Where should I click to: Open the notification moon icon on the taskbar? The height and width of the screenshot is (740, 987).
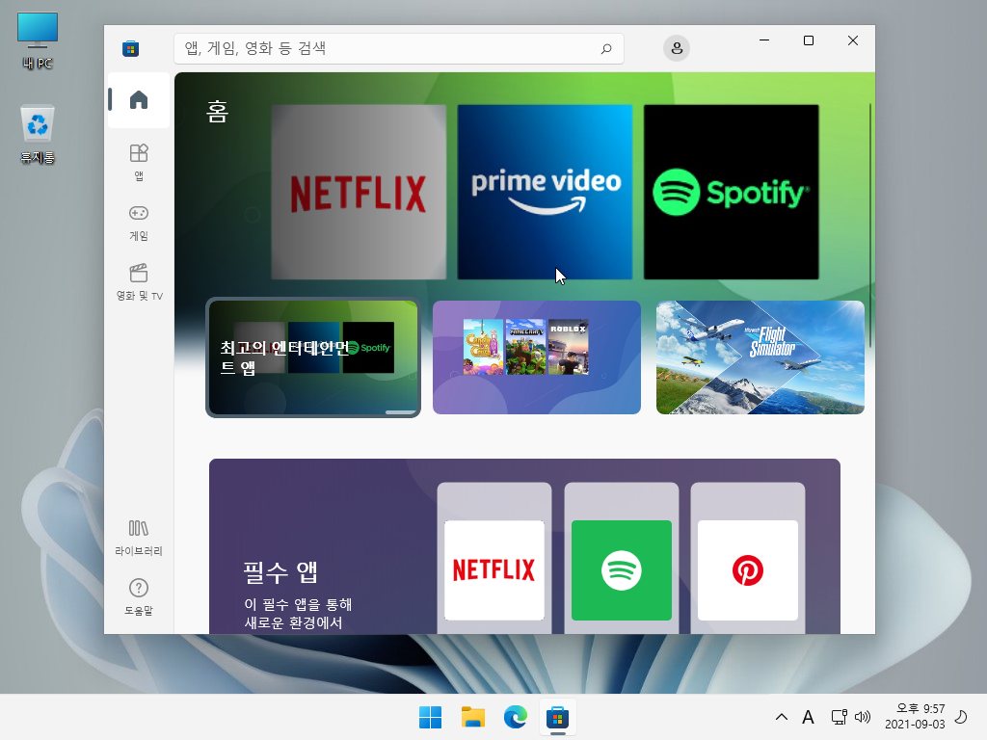click(x=961, y=717)
